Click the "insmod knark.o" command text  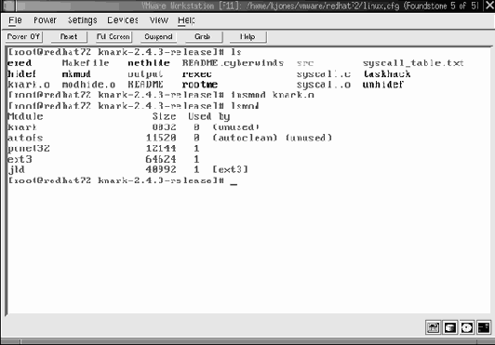273,95
